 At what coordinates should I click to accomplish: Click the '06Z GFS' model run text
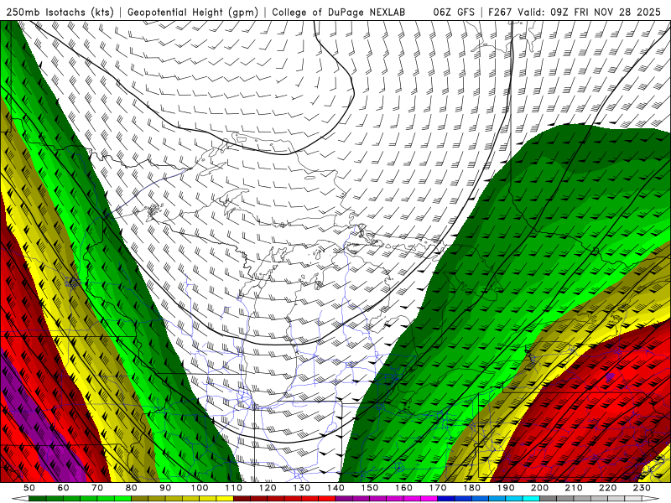click(454, 13)
